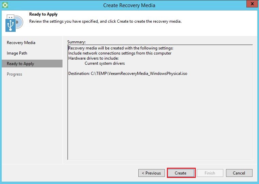This screenshot has height=184, width=259.
Task: Click the Destination ISO path line
Action: pos(128,74)
